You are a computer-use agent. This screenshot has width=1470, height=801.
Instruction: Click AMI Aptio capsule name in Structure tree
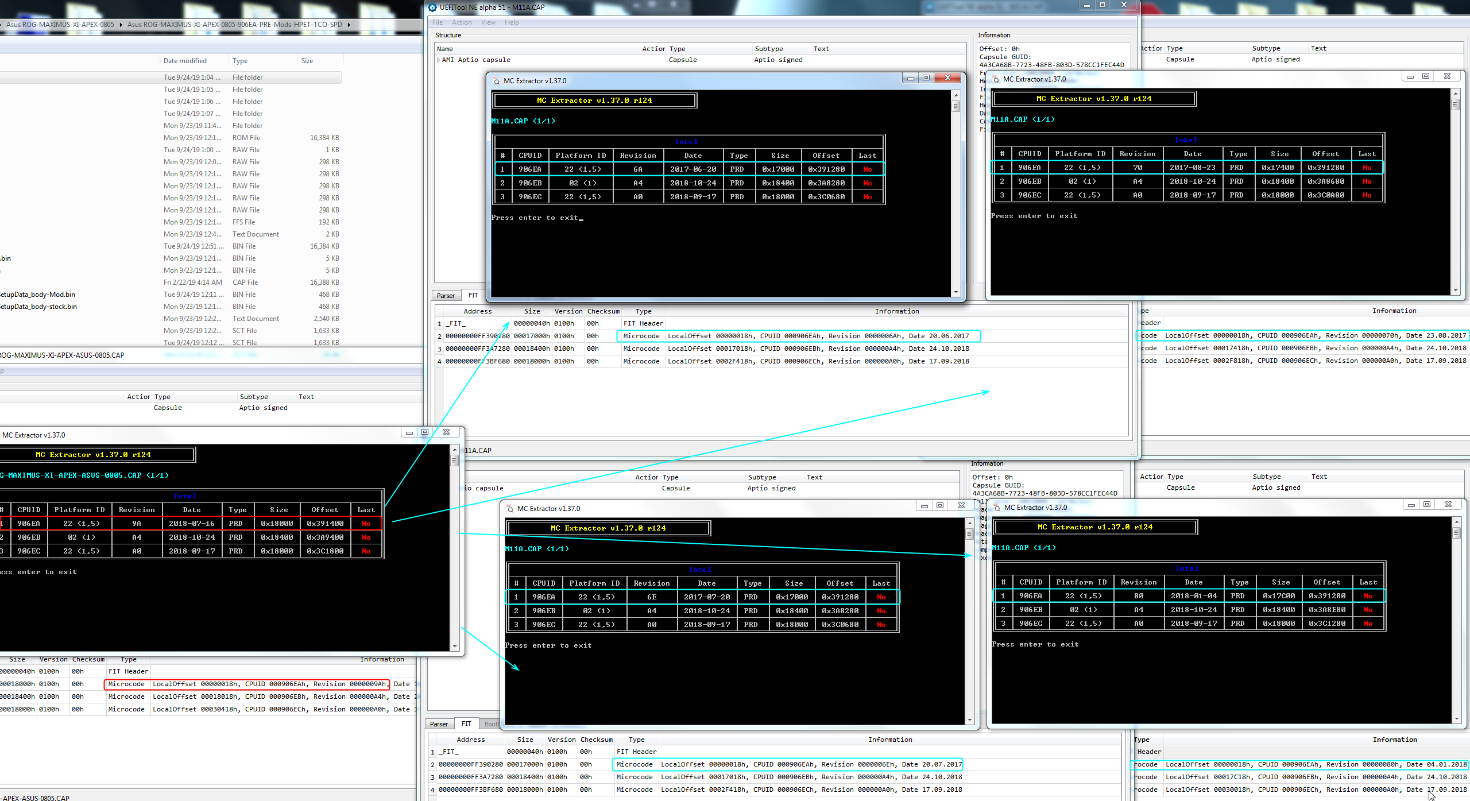click(476, 60)
